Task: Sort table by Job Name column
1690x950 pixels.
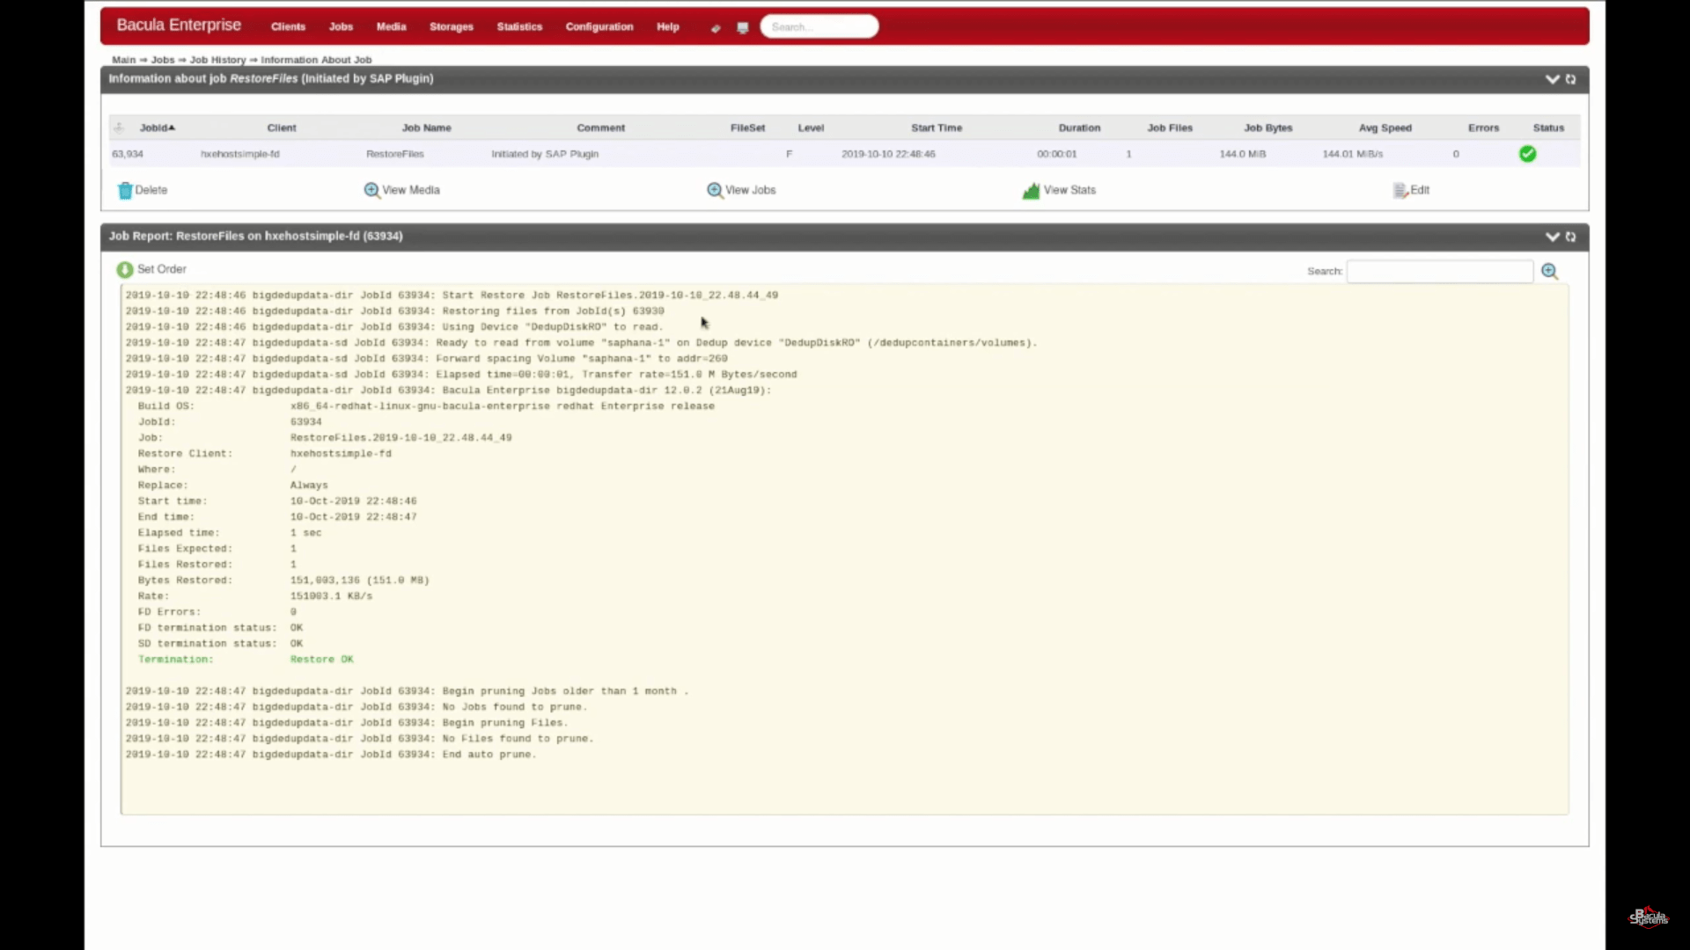Action: pos(426,128)
